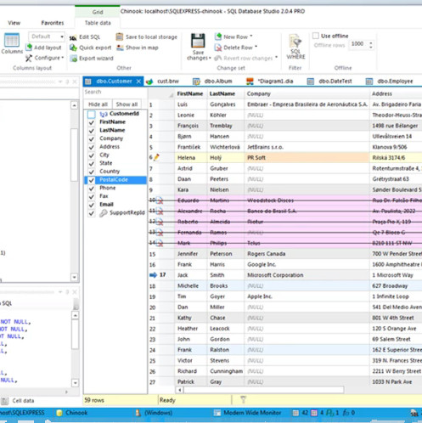Click the filter funnel in status bar
This screenshot has width=422, height=423.
click(243, 399)
